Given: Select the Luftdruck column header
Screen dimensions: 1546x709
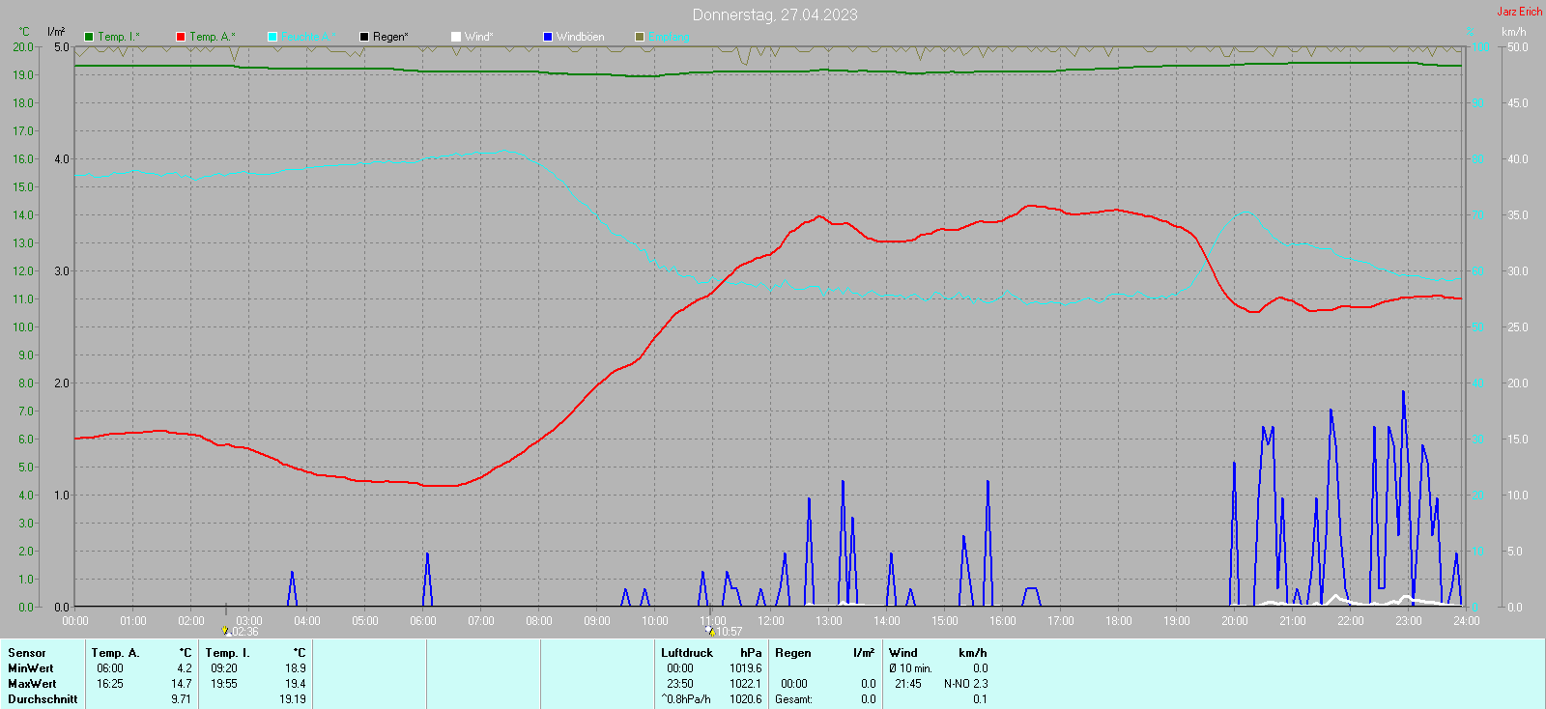Looking at the screenshot, I should click(687, 653).
